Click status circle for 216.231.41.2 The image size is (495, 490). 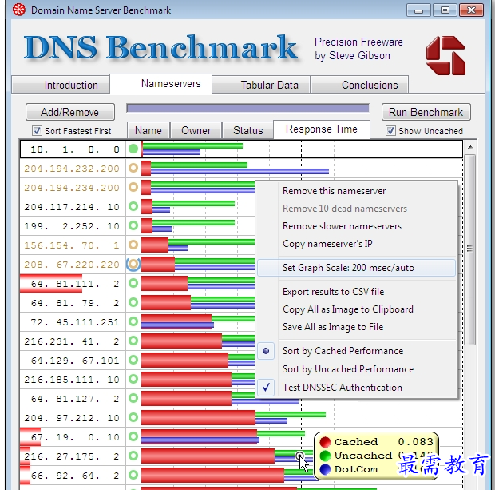coord(133,341)
